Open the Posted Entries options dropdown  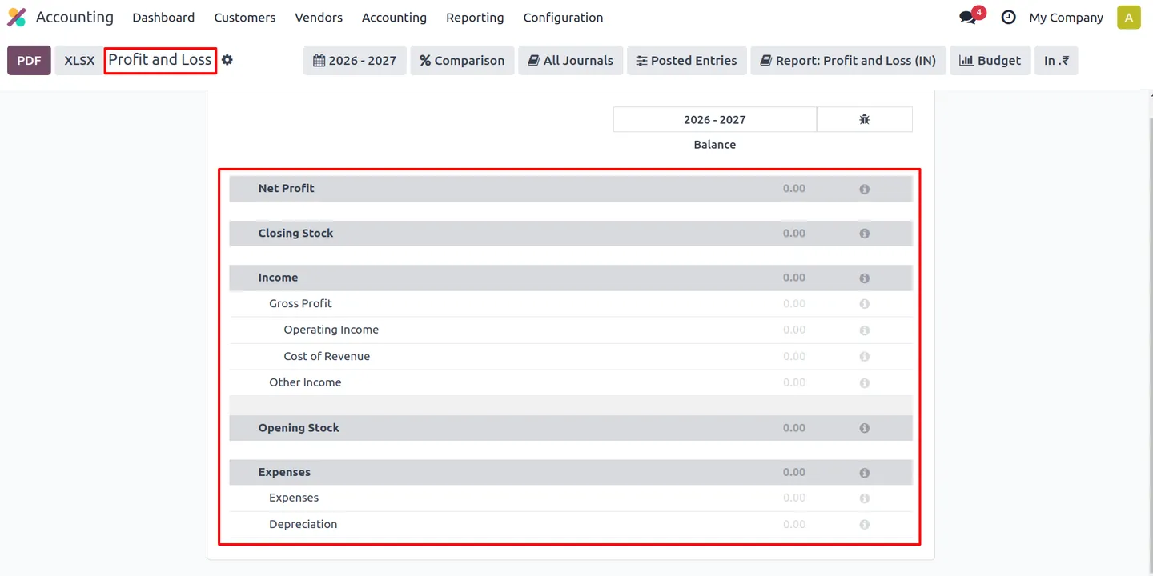[687, 60]
